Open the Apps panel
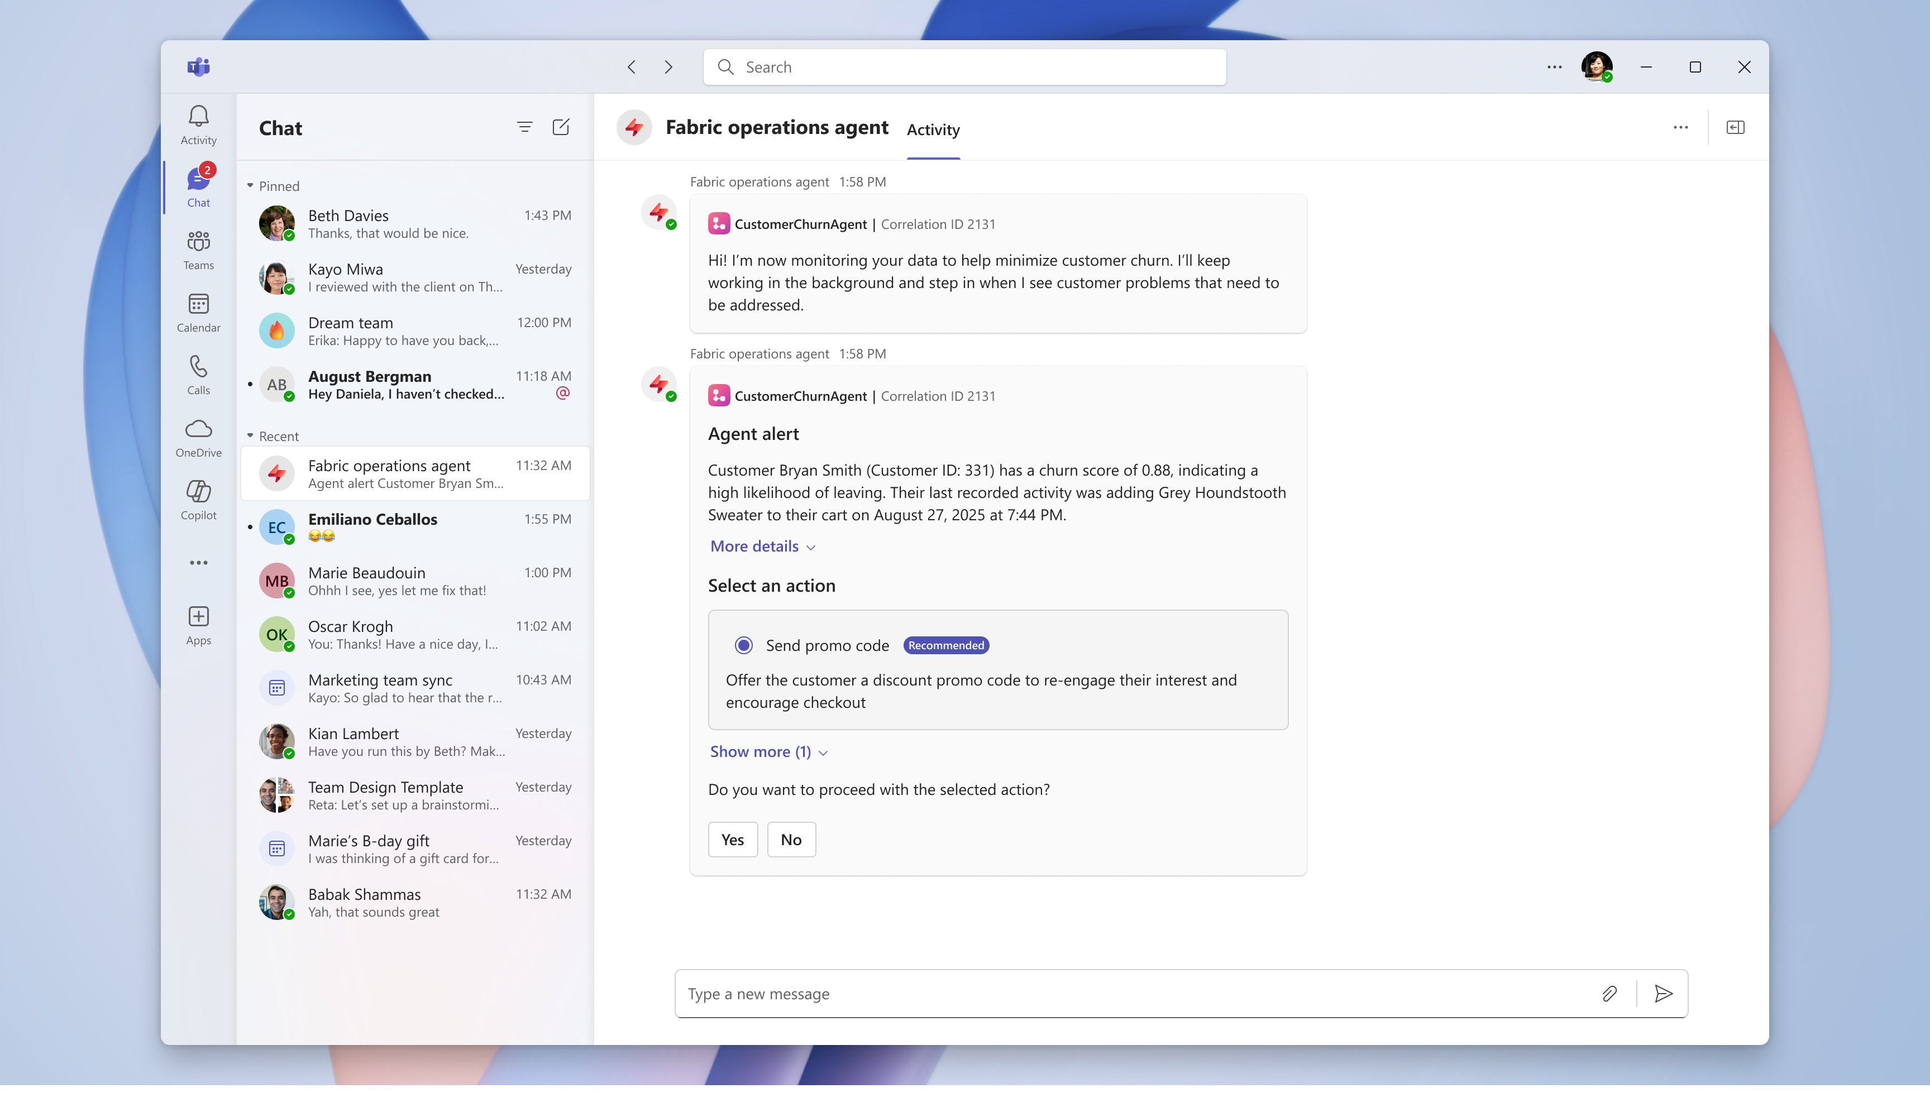 pyautogui.click(x=198, y=623)
